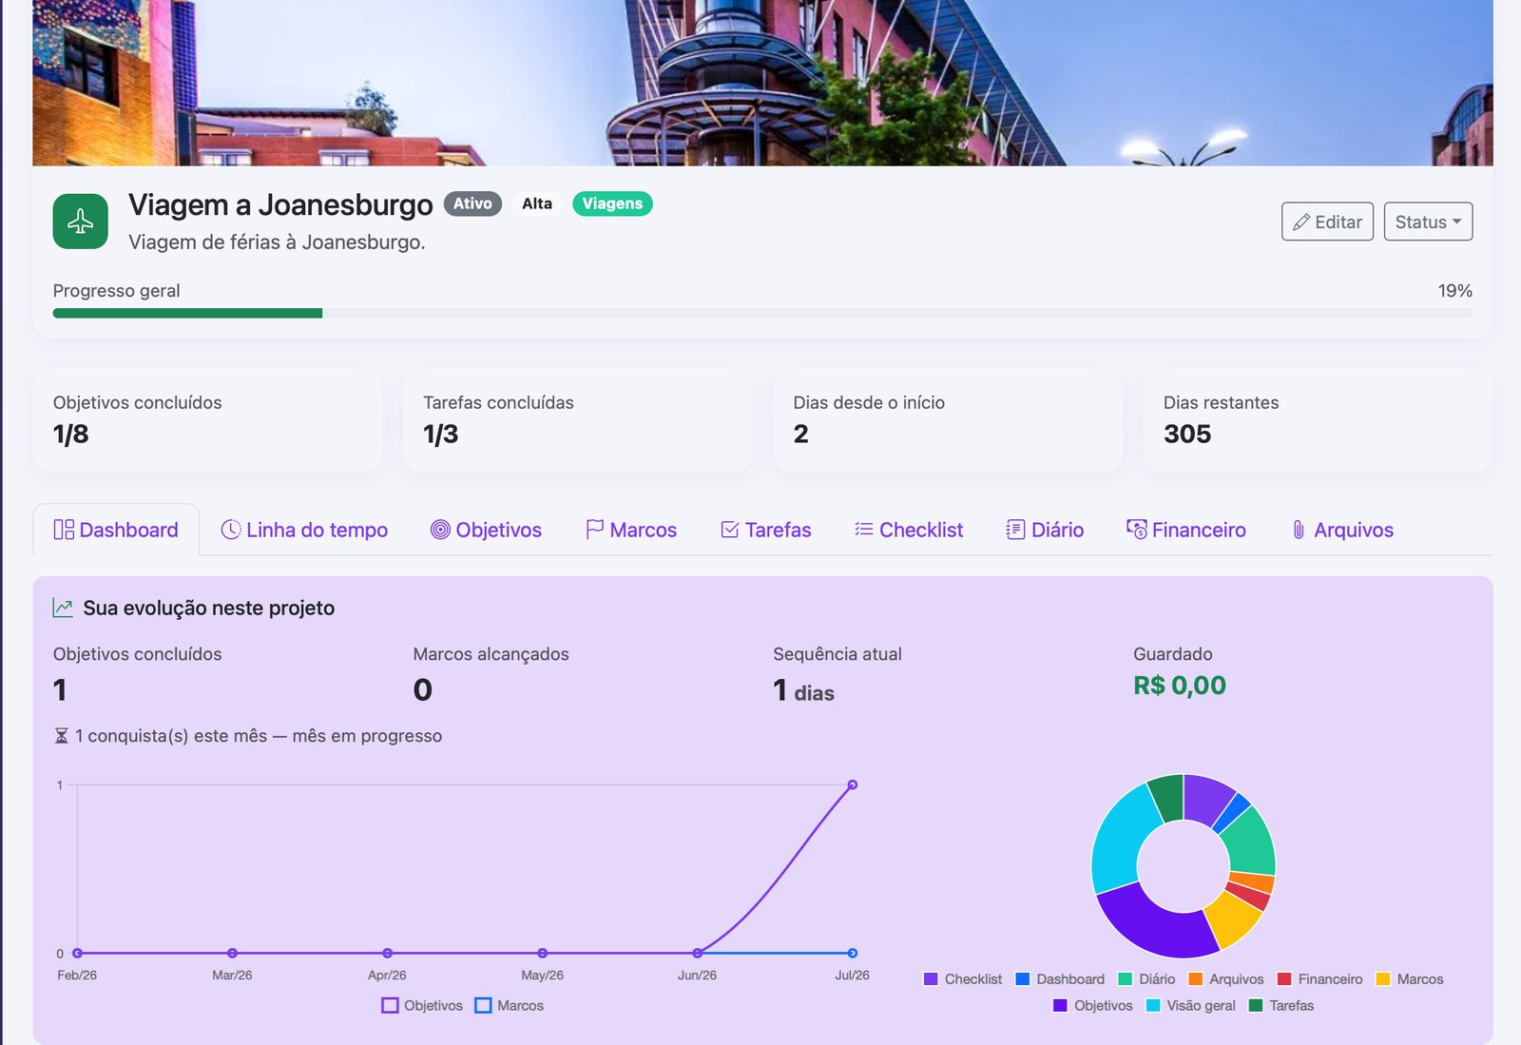Toggle Diário in donut chart legend

click(x=1146, y=978)
